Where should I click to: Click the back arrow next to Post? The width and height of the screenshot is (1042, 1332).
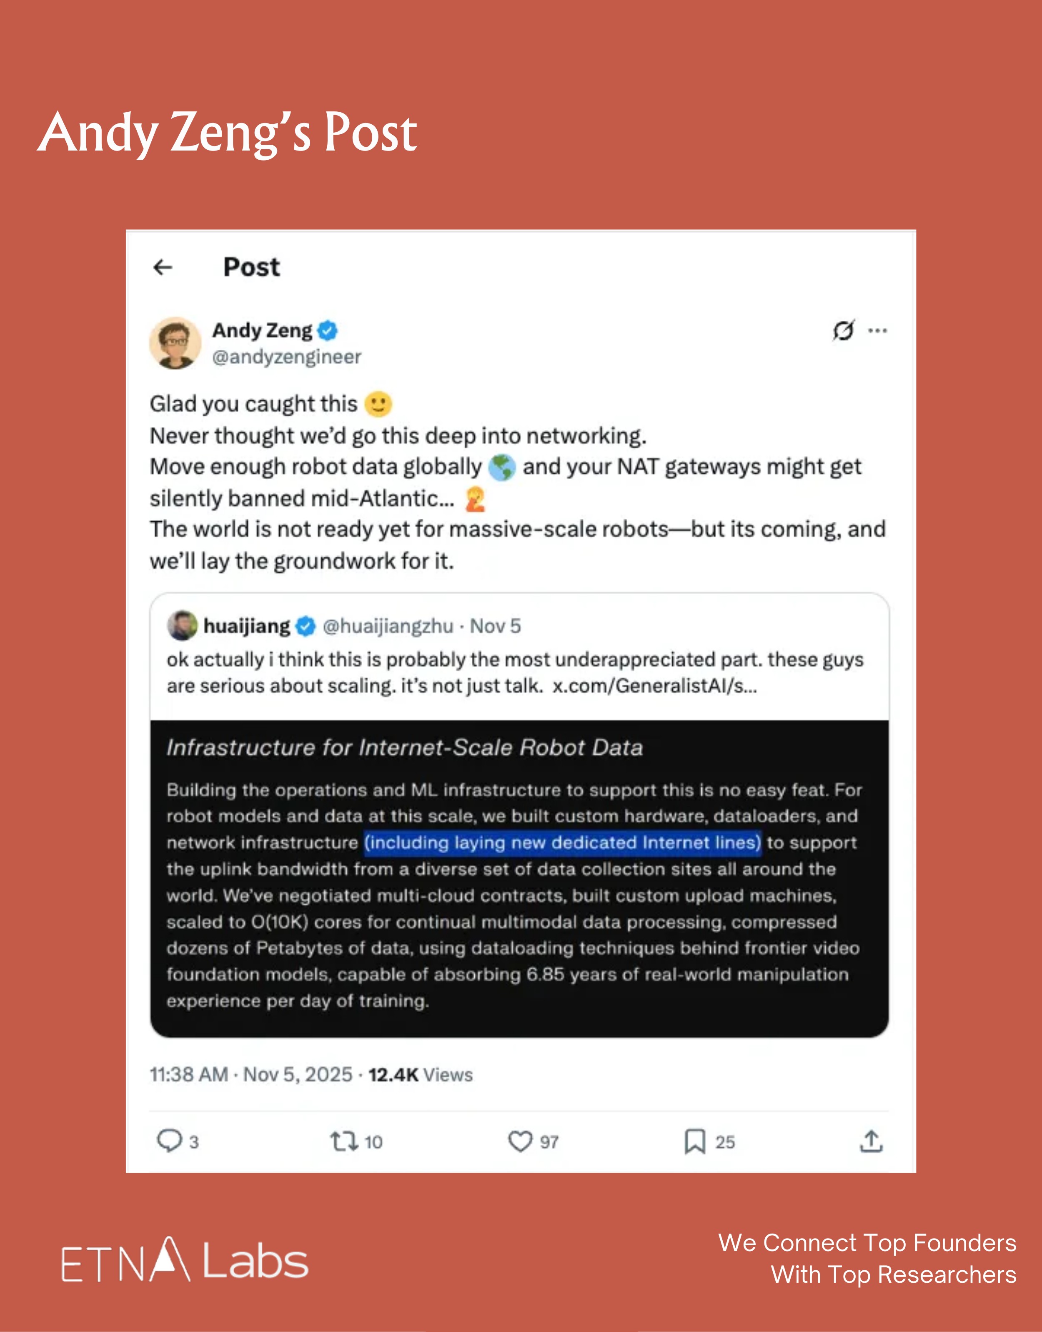pyautogui.click(x=162, y=267)
